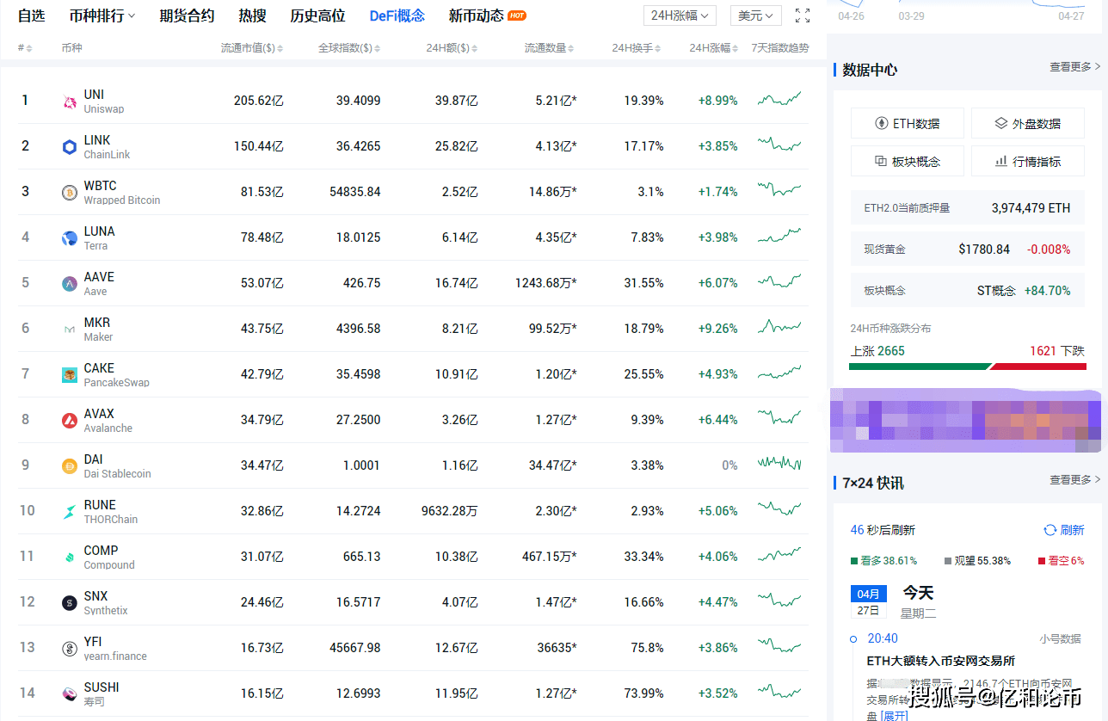Sort by 全球指数($) column header

point(349,48)
